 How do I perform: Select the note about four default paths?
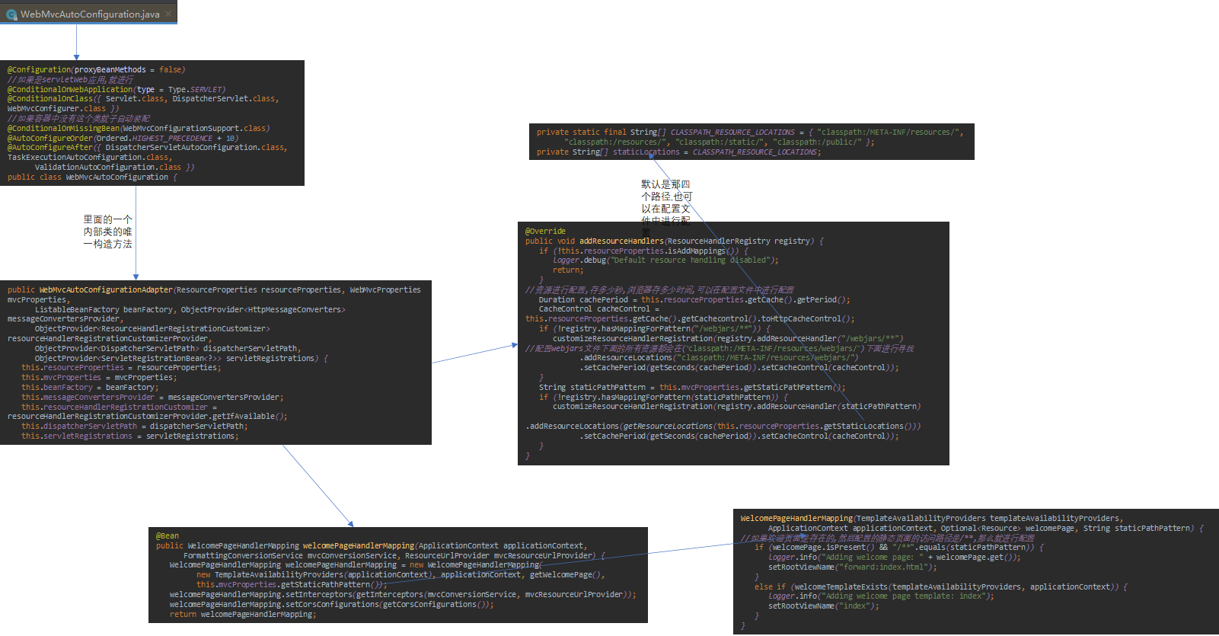click(666, 202)
